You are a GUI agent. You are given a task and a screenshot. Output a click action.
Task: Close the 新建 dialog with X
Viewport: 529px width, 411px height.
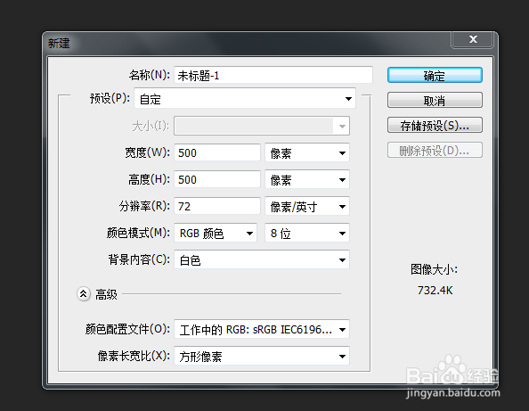coord(473,39)
